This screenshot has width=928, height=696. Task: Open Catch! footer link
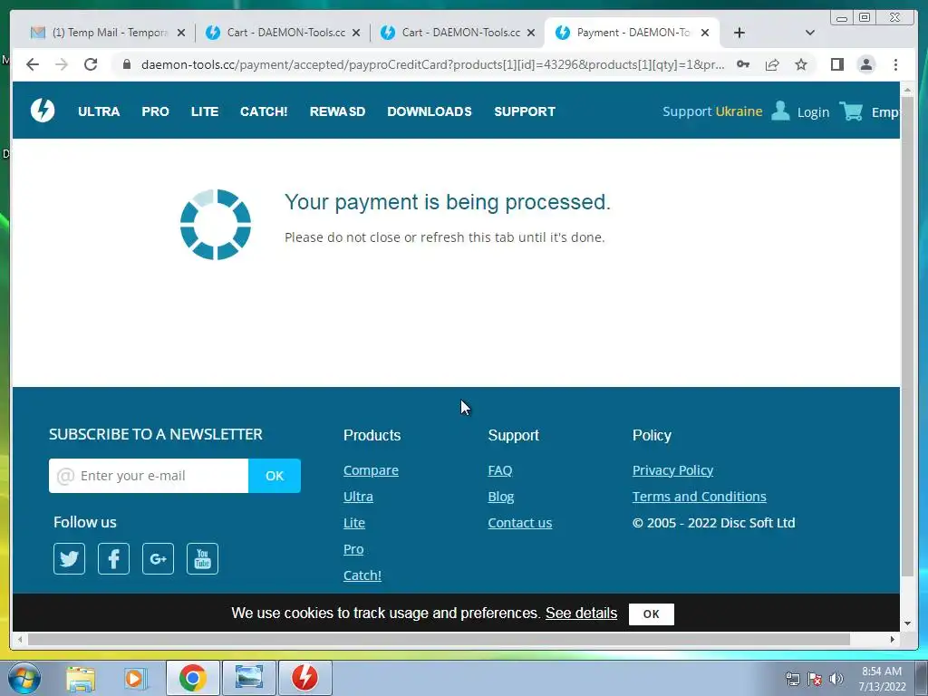point(362,575)
